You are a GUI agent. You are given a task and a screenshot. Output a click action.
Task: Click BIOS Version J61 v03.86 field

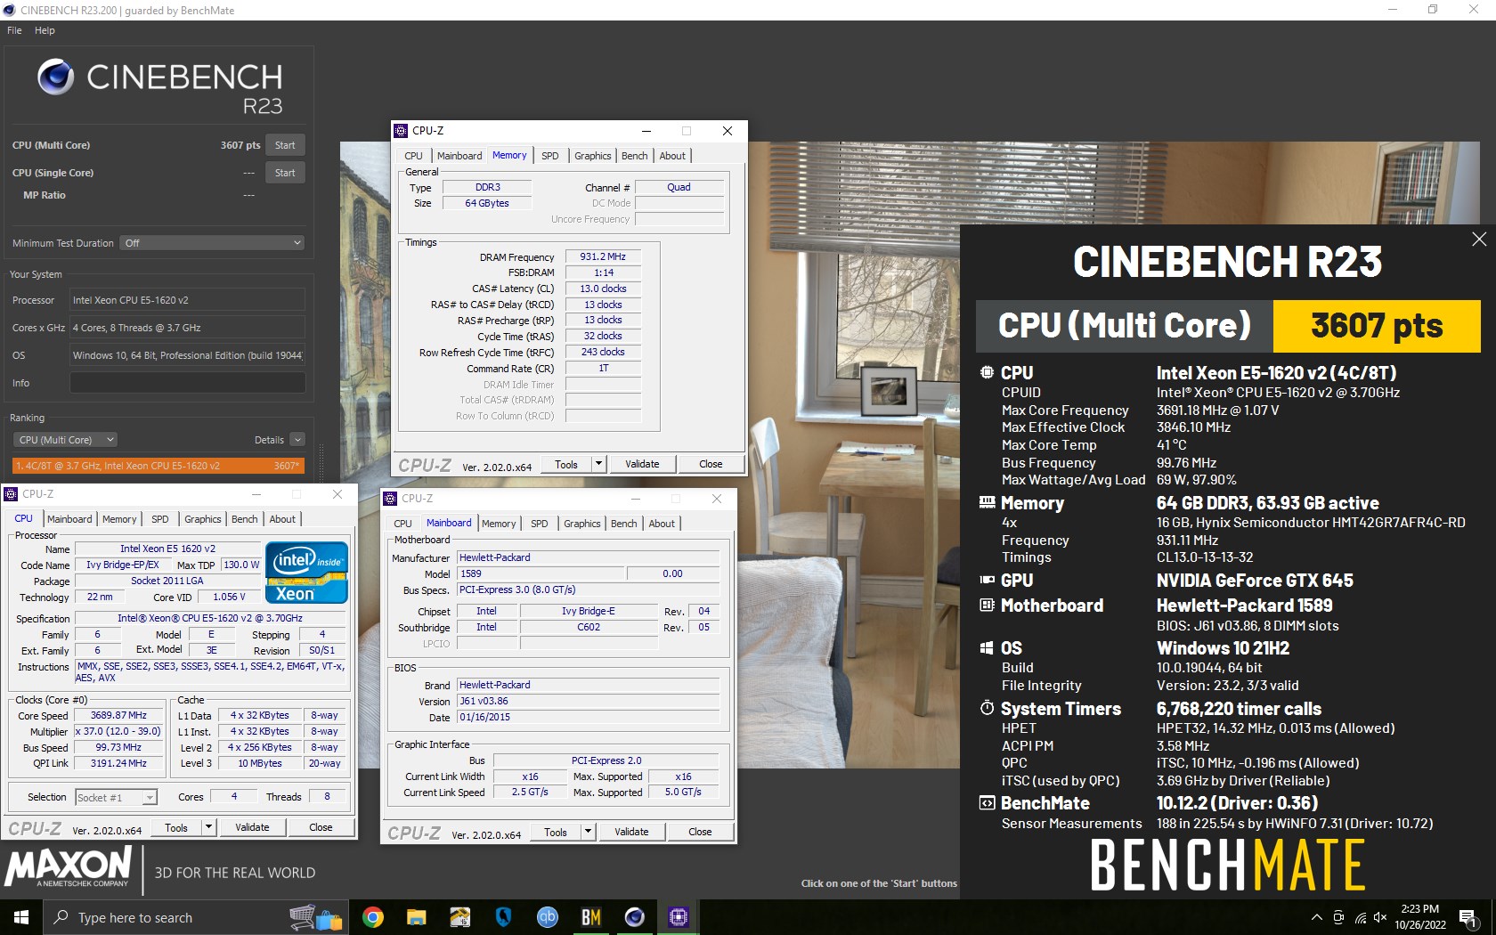coord(588,701)
